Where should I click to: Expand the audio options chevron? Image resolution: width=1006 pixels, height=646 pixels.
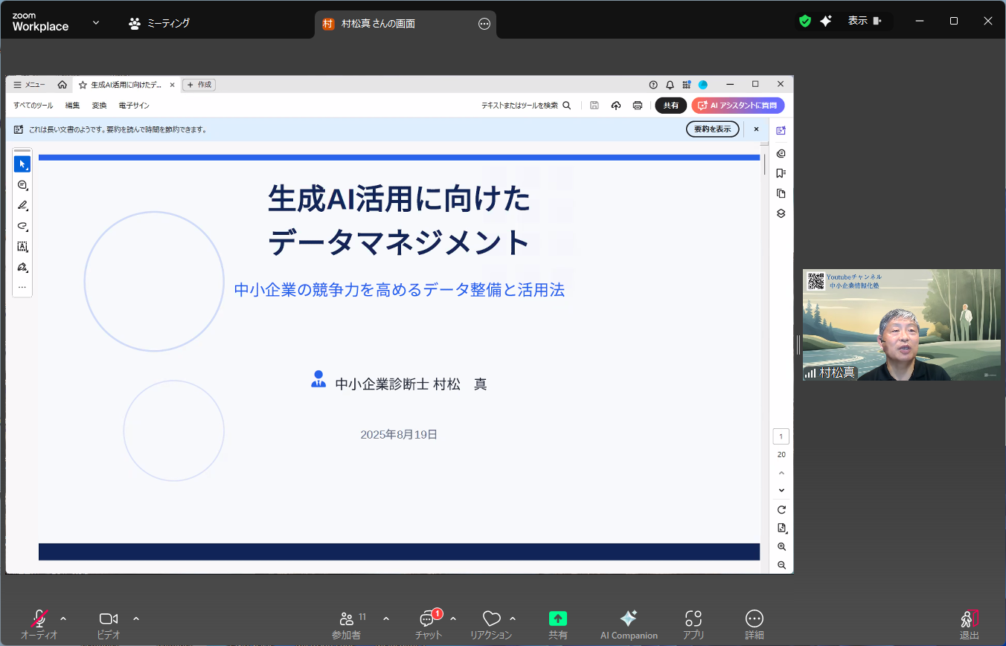click(x=63, y=618)
